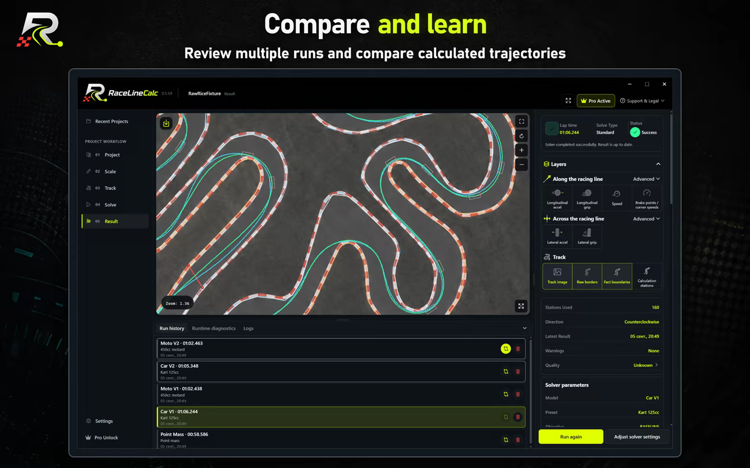Select the Speed layer icon
Image resolution: width=750 pixels, height=468 pixels.
click(x=617, y=198)
